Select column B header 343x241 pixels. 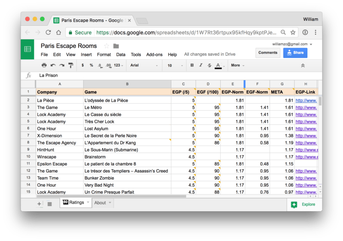click(127, 84)
